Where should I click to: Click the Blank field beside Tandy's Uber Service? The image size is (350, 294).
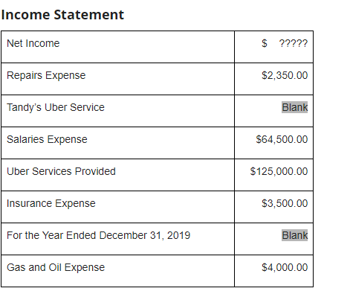point(295,107)
